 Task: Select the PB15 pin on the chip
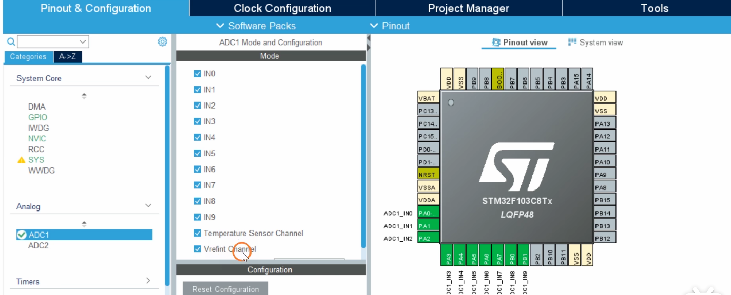[x=605, y=200]
